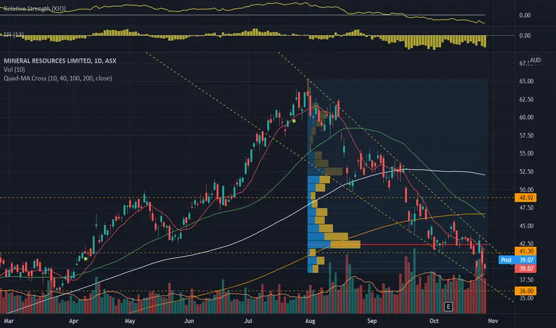This screenshot has width=556, height=328.
Task: Click the 36.00 orange price label
Action: click(x=526, y=291)
